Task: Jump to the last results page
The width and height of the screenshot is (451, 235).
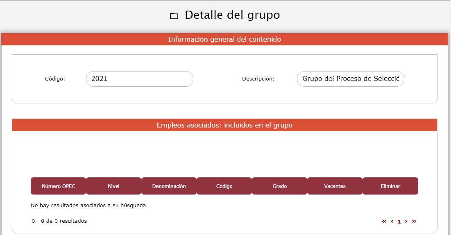Action: coord(414,222)
